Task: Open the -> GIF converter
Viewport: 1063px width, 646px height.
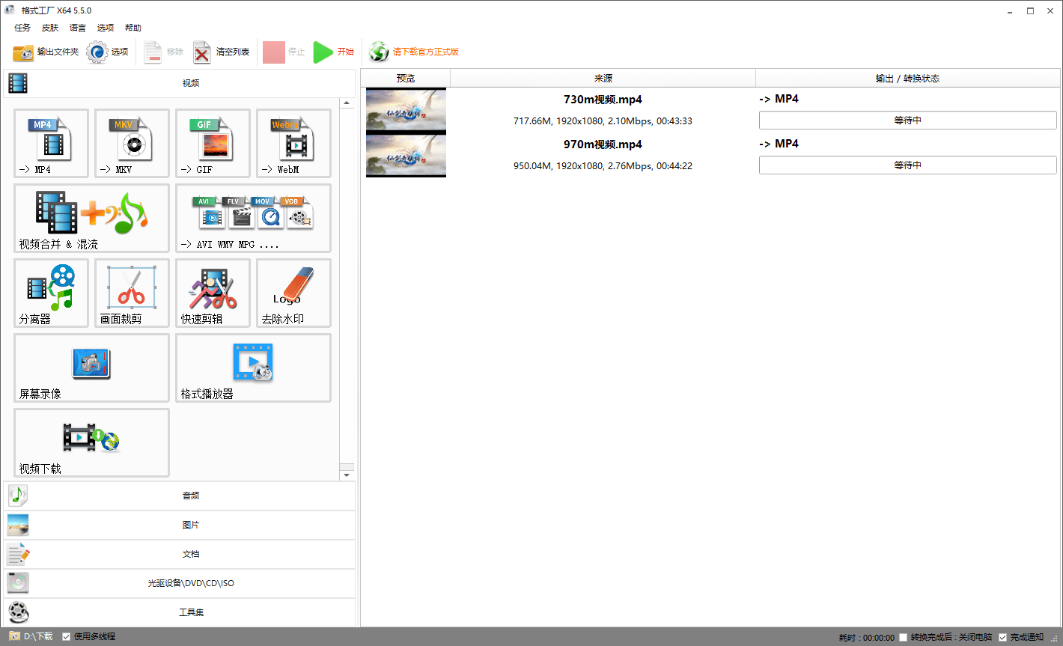Action: click(x=213, y=143)
